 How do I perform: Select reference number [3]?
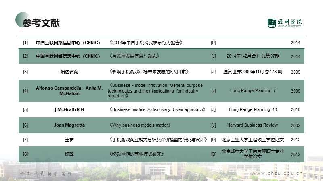tap(25, 72)
